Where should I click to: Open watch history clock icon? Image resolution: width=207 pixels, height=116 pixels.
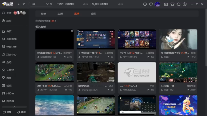tap(145, 4)
